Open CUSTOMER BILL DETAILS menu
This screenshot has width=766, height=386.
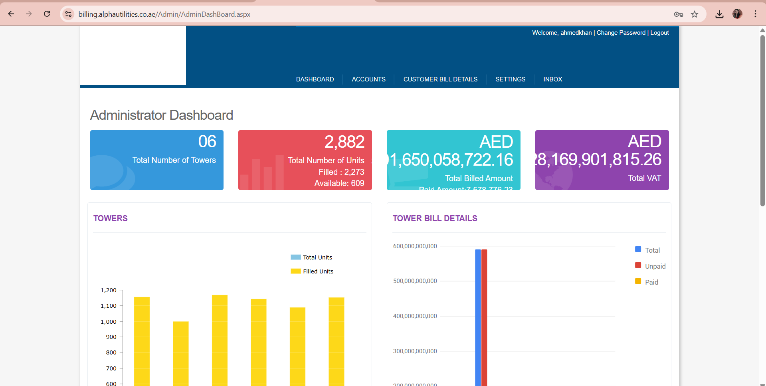pyautogui.click(x=440, y=79)
